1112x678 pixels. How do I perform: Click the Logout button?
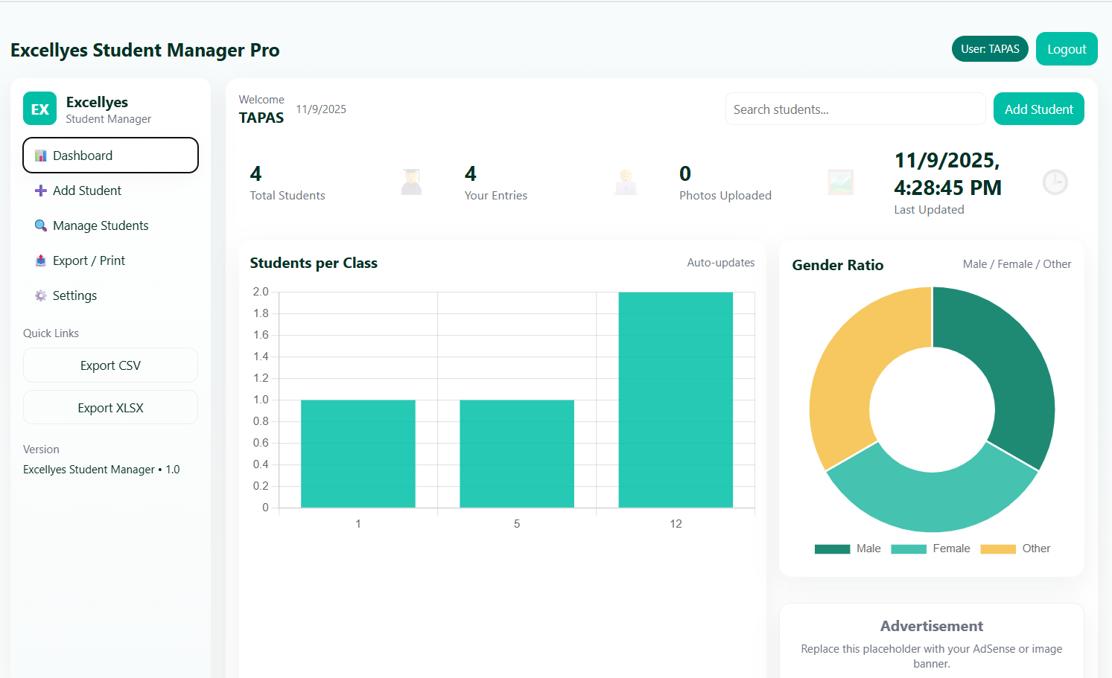1067,48
